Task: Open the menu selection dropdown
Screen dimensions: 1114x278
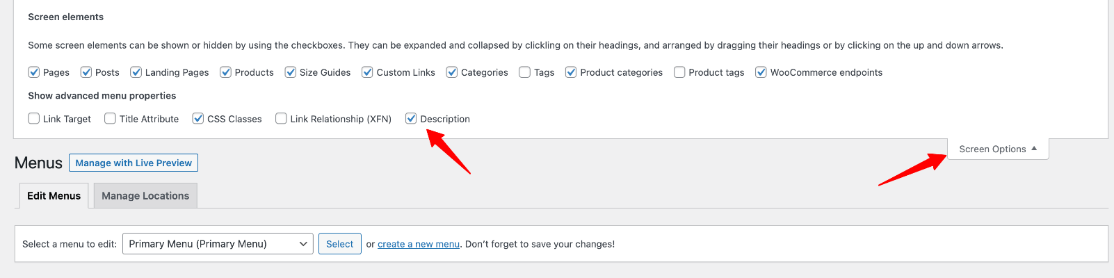Action: point(218,244)
